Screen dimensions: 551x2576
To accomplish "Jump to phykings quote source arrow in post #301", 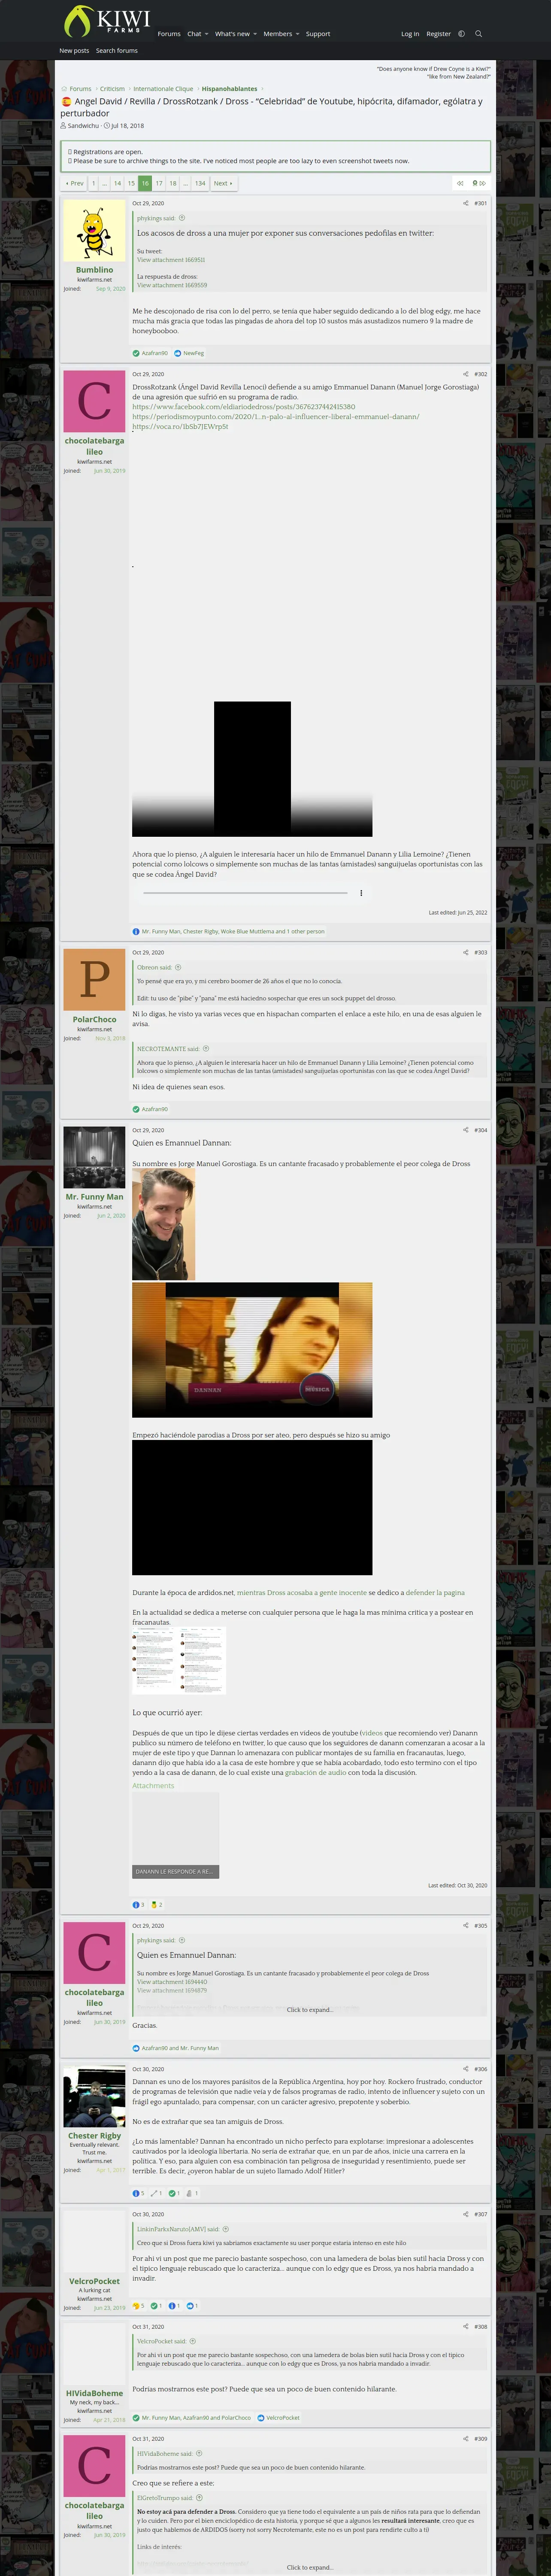I will point(182,218).
